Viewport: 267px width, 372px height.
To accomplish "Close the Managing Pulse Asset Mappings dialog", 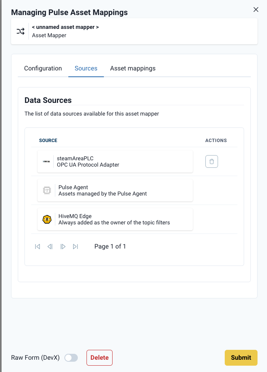I will coord(256,9).
